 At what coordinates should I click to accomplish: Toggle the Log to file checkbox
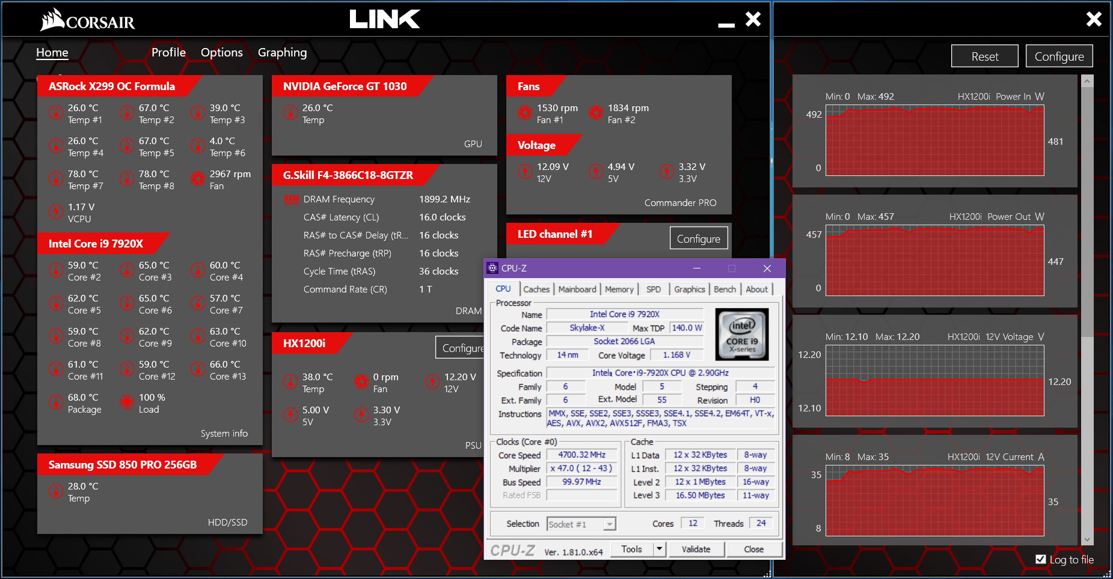point(1041,559)
